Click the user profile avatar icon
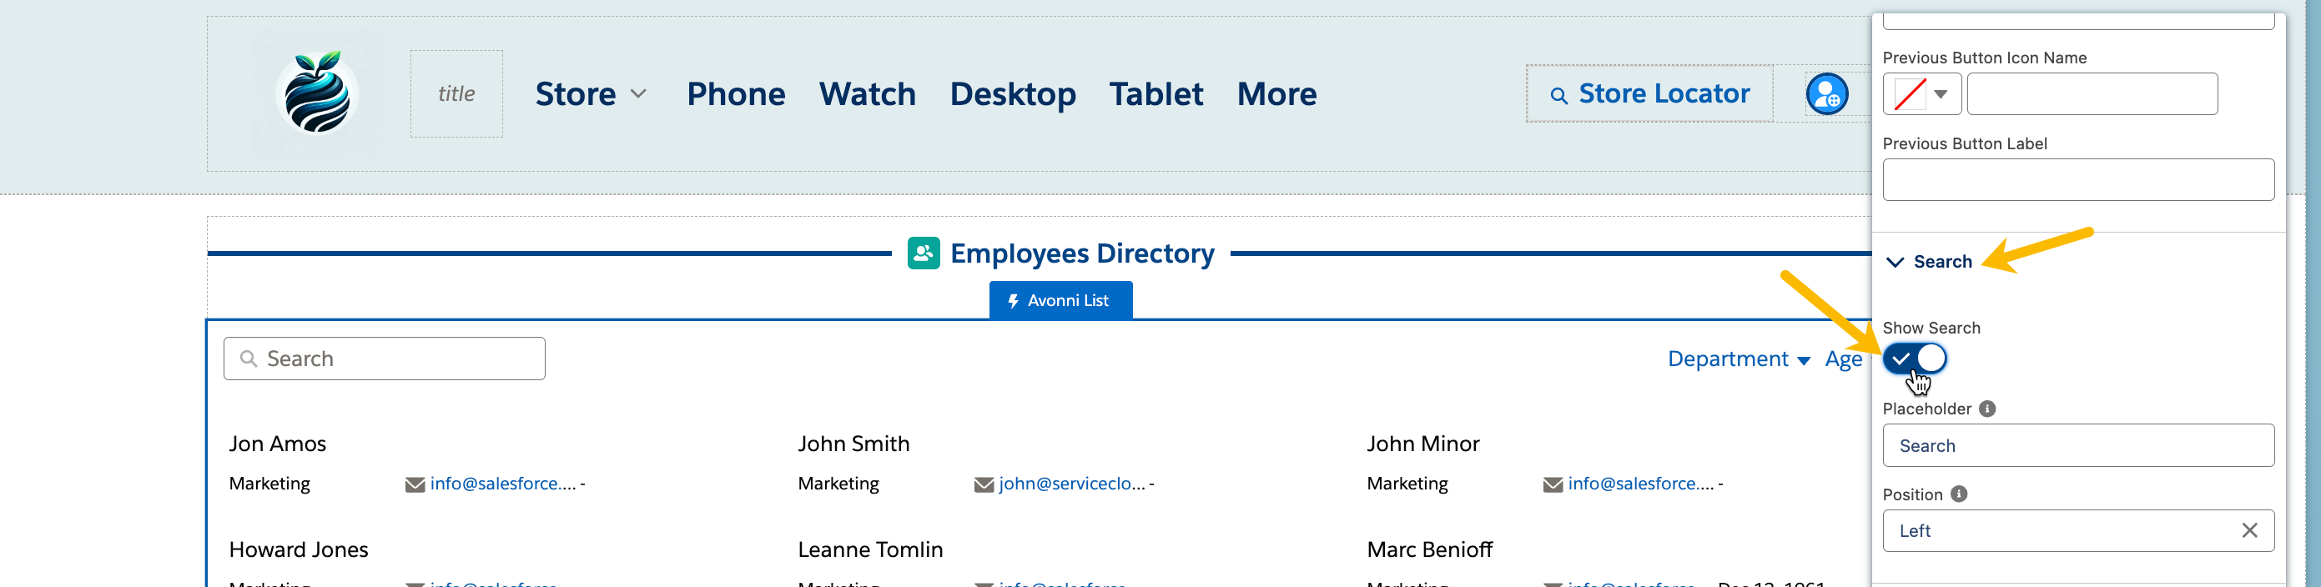Image resolution: width=2321 pixels, height=587 pixels. pyautogui.click(x=1826, y=93)
